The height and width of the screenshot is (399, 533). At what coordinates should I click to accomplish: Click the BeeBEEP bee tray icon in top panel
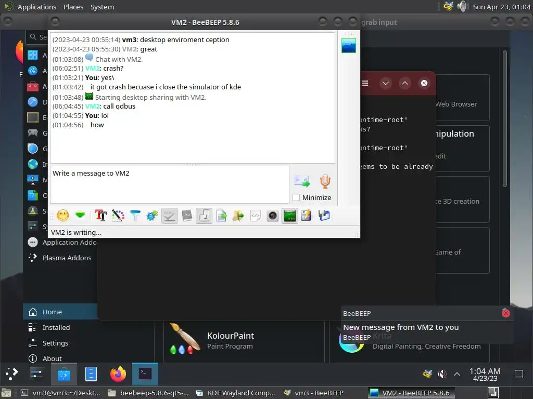pyautogui.click(x=448, y=6)
